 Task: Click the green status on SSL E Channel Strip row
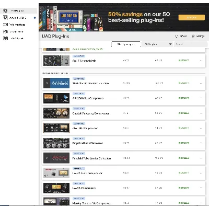pyautogui.click(x=184, y=61)
